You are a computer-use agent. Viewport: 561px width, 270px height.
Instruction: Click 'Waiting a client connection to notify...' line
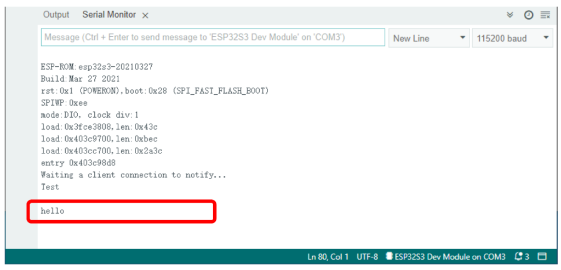tap(134, 175)
